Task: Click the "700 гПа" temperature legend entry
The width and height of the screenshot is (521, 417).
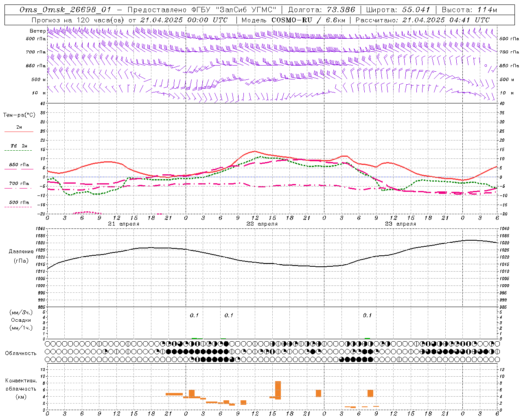Action: 19,184
